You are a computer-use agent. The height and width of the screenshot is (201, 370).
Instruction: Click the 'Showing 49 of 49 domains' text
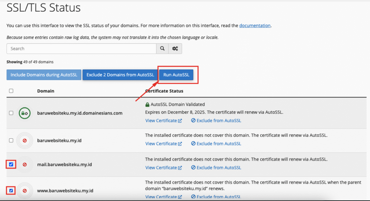30,62
